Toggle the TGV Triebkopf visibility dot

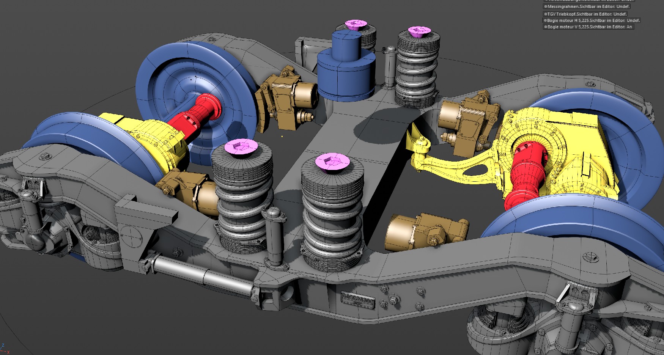click(546, 14)
